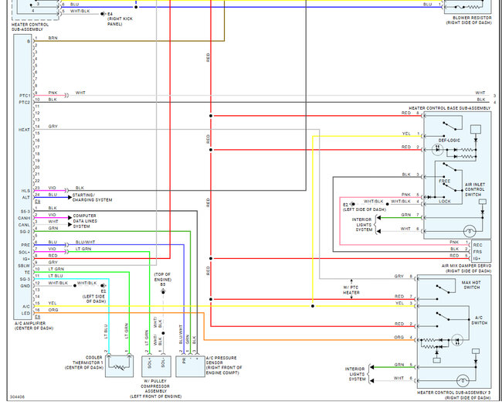Select the A/C AMPLIFIER (CENTER OF DASH) label
Image resolution: width=502 pixels, height=405 pixels.
pyautogui.click(x=34, y=326)
